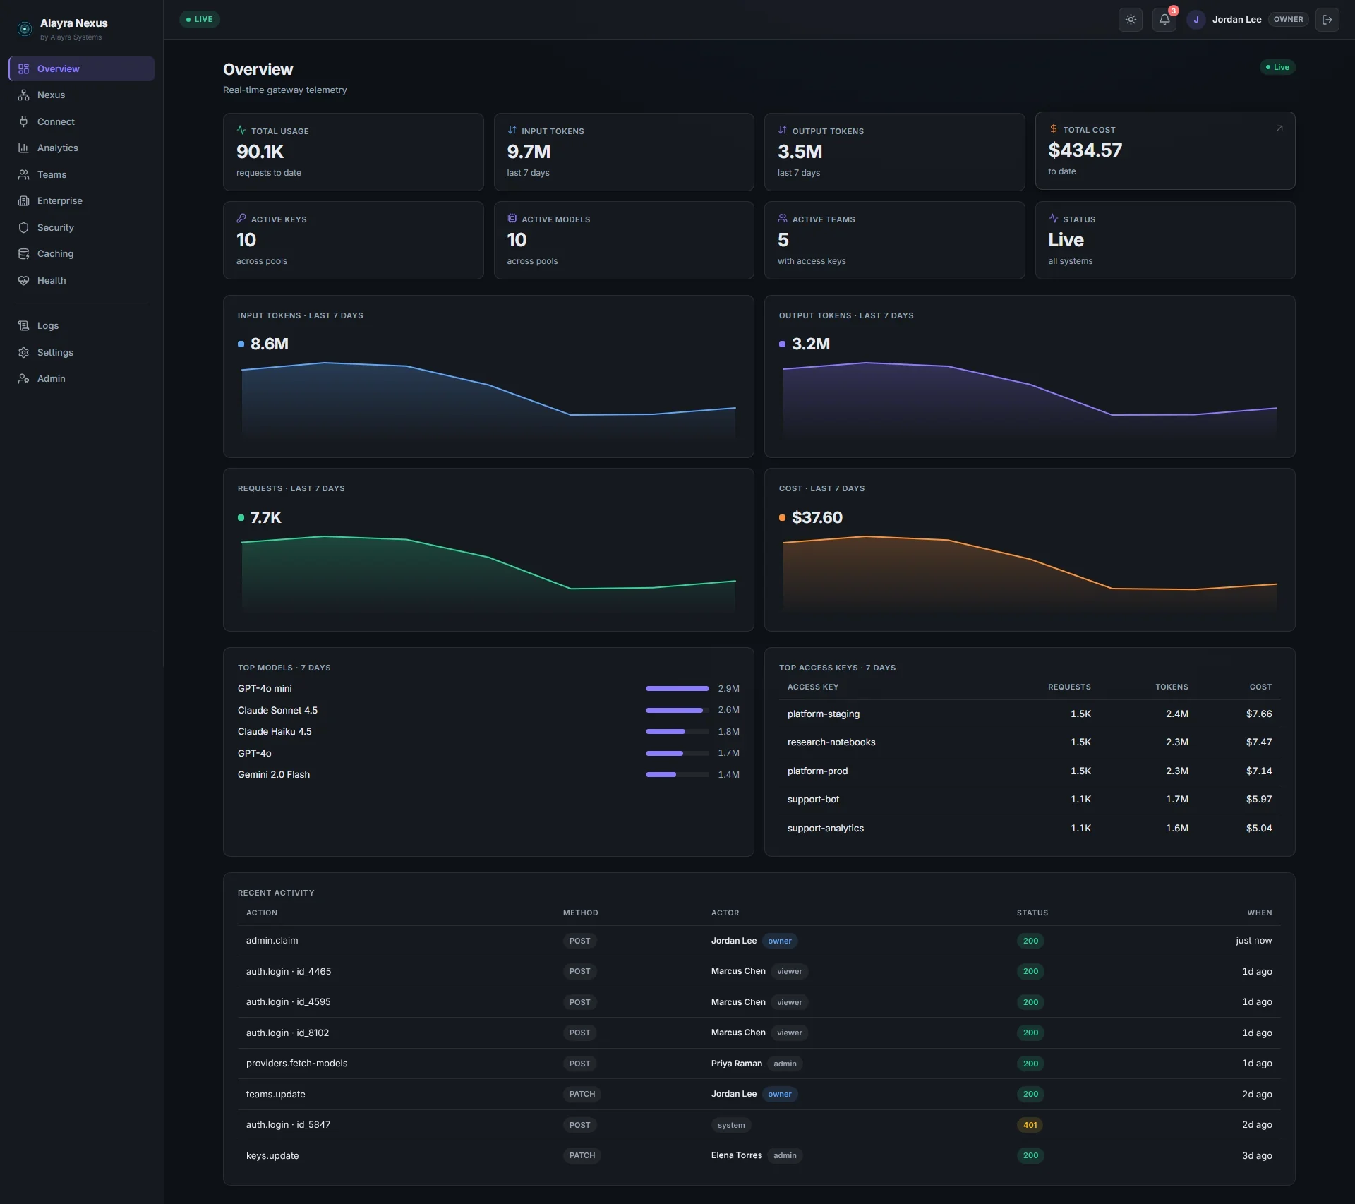Click the Nexus network icon in the sidebar
Screen dimensions: 1355x1204
[x=23, y=95]
